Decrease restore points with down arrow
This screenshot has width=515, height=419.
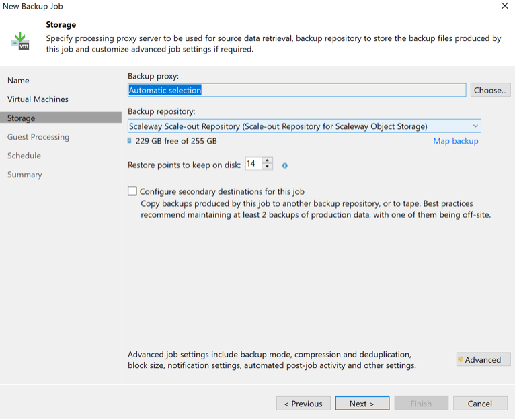click(267, 167)
